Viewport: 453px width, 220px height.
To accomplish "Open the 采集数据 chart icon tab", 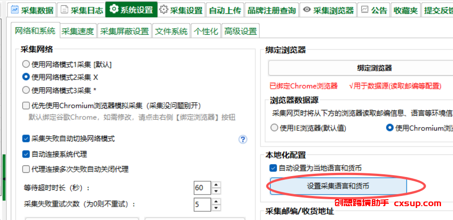I will pyautogui.click(x=15, y=10).
